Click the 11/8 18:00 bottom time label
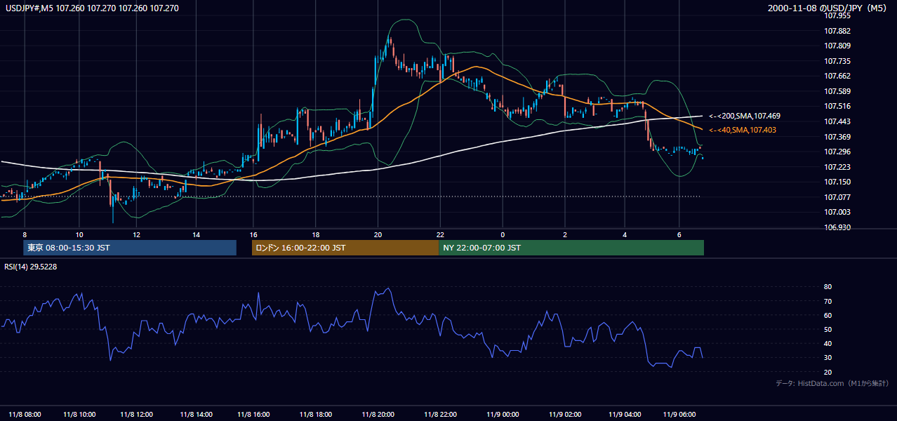 316,414
